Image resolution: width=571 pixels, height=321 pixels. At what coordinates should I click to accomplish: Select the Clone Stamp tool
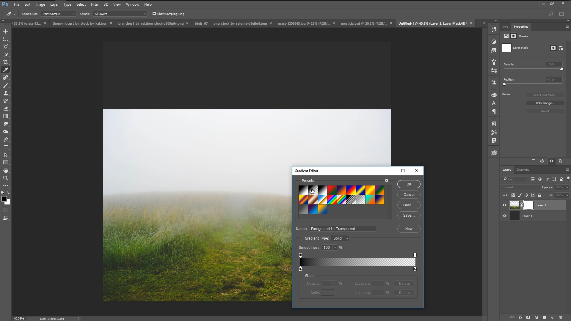[x=6, y=93]
